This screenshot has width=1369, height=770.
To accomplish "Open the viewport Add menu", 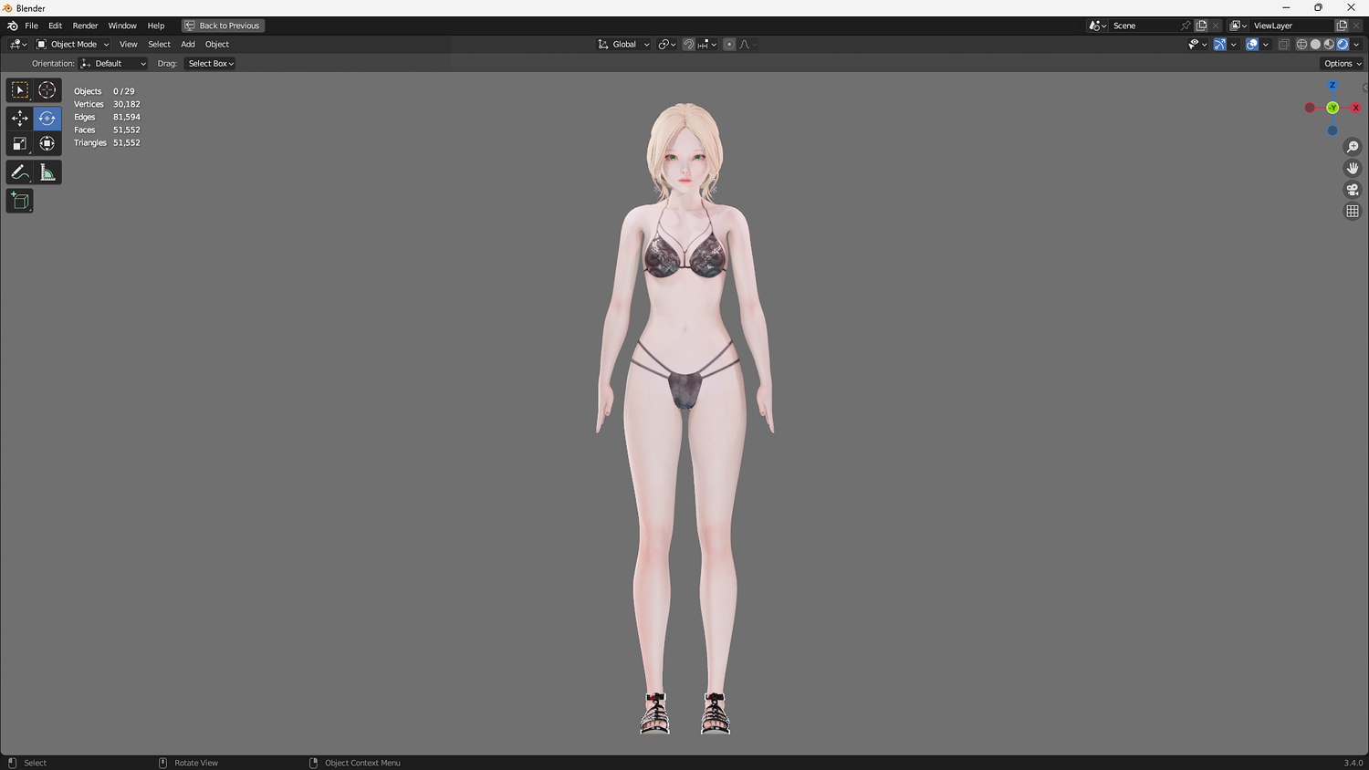I will click(x=188, y=44).
